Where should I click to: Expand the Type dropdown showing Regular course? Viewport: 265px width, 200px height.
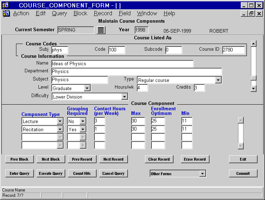218,80
